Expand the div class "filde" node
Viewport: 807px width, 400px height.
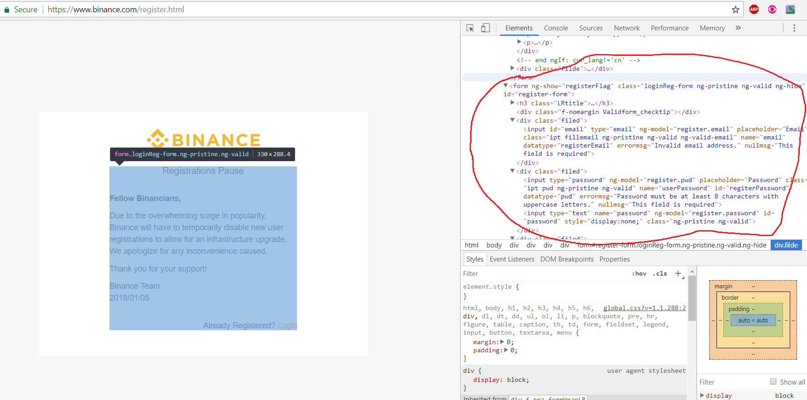[513, 68]
